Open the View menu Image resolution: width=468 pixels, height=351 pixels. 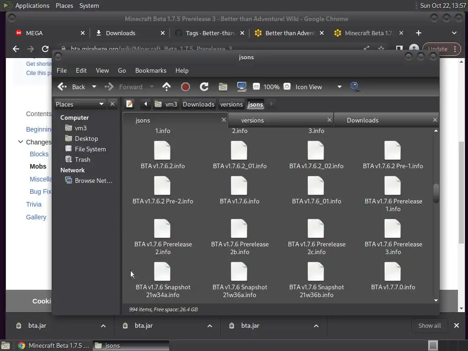tap(102, 70)
